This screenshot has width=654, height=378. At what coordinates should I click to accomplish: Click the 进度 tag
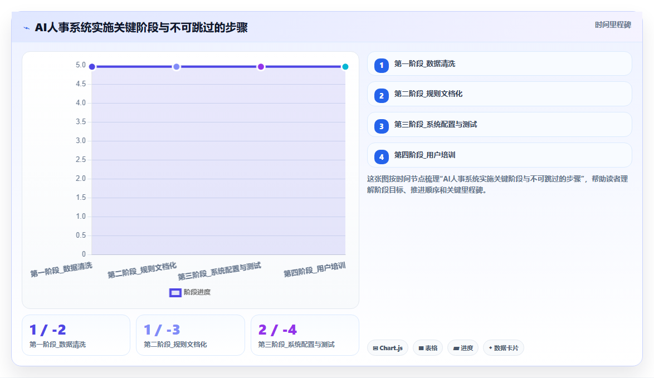coord(462,348)
